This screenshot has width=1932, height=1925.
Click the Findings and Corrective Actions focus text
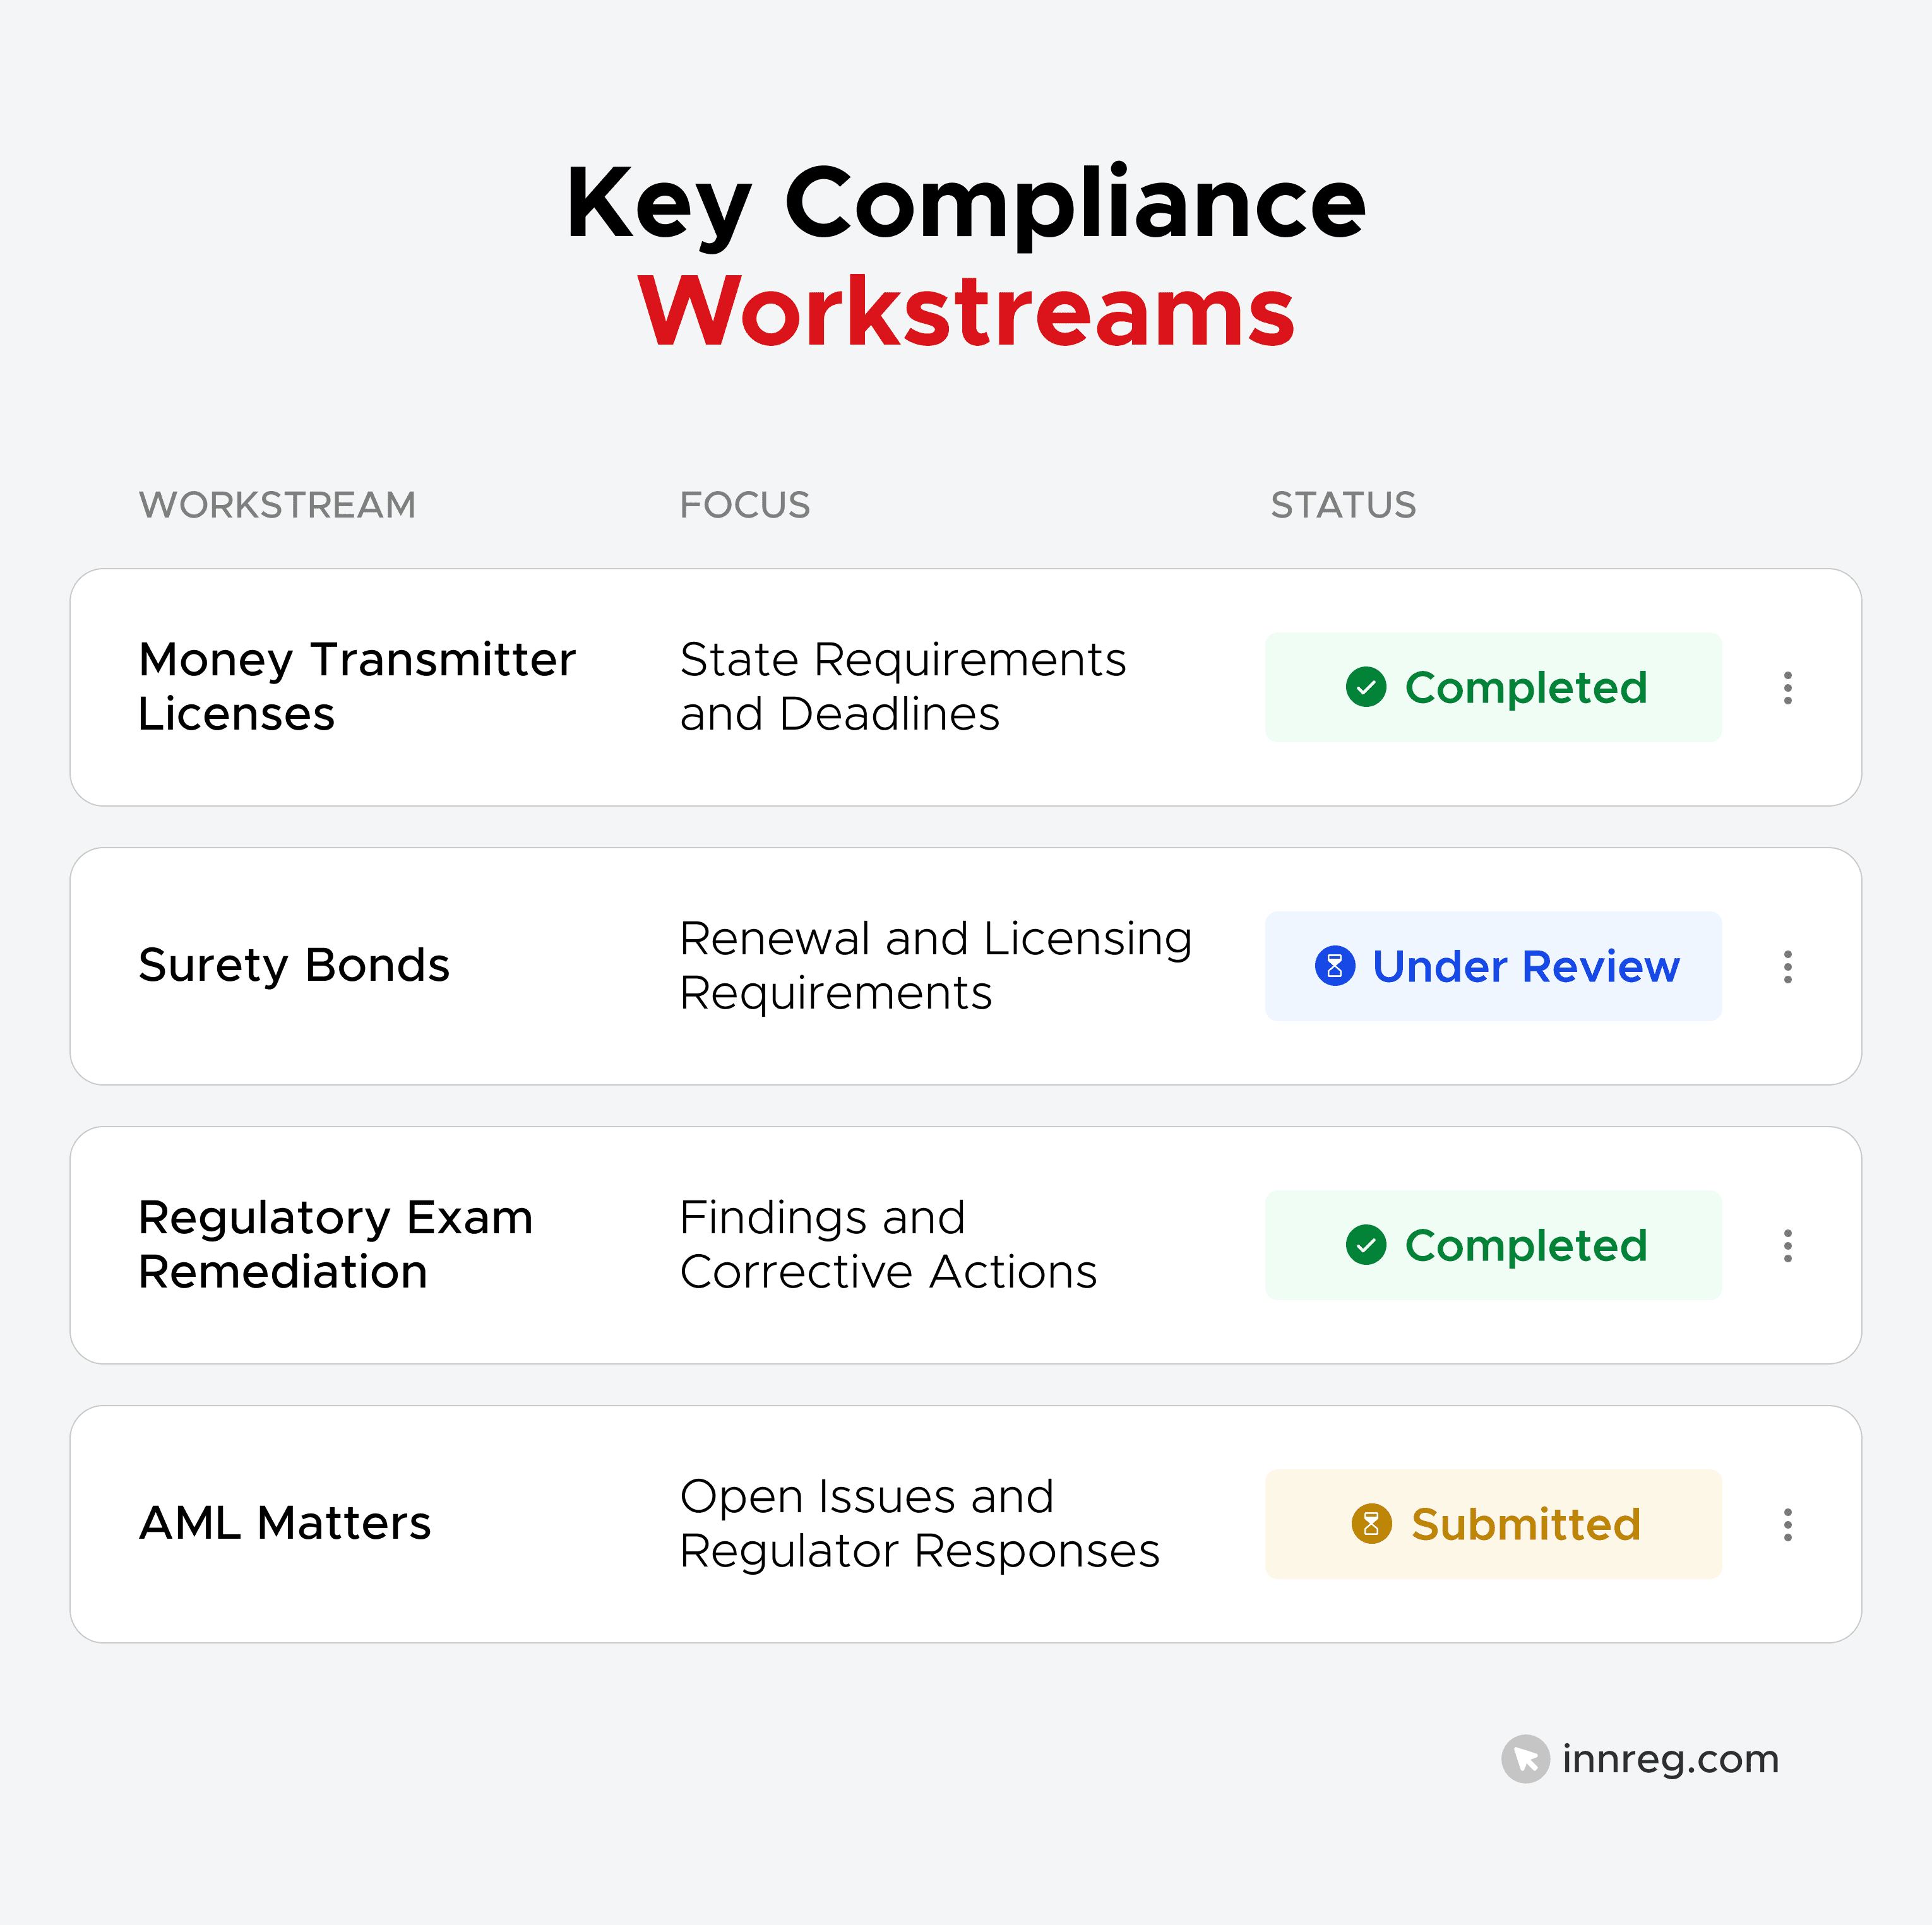coord(888,1245)
